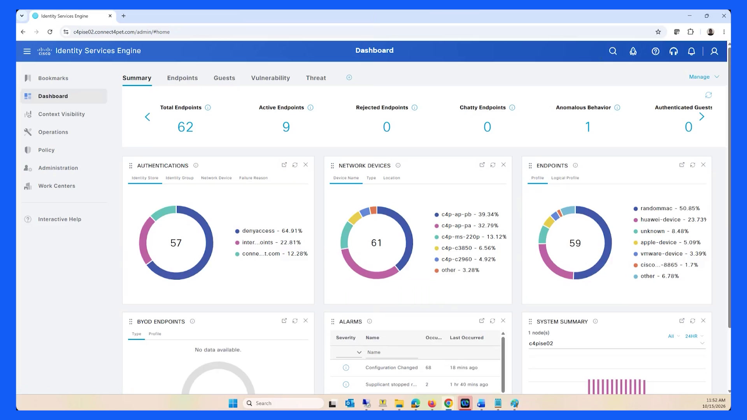Open the help question-mark icon
The image size is (747, 420).
[x=655, y=51]
